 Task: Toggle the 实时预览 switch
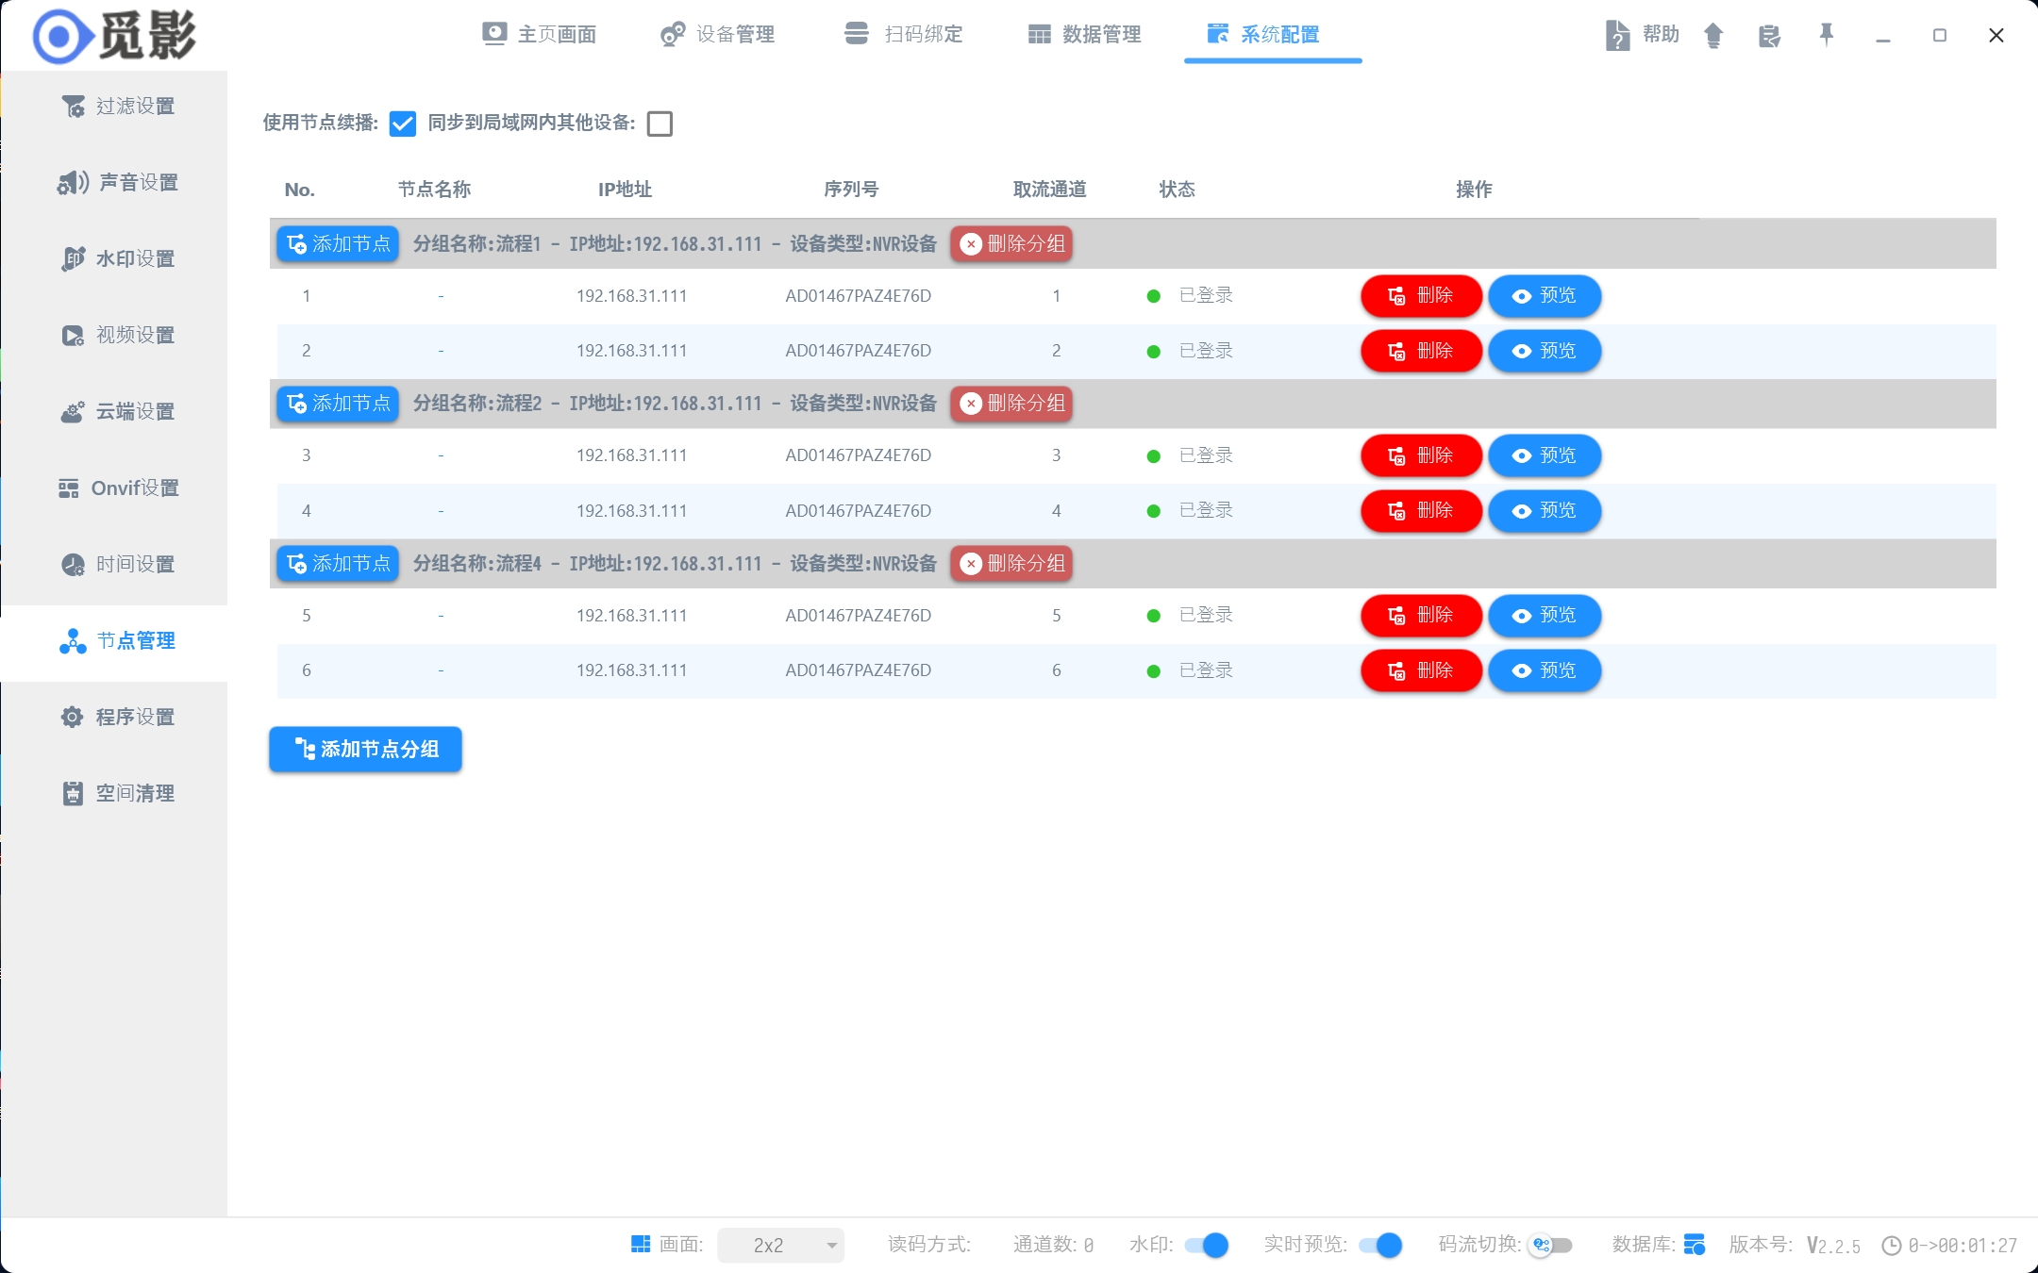pyautogui.click(x=1379, y=1246)
